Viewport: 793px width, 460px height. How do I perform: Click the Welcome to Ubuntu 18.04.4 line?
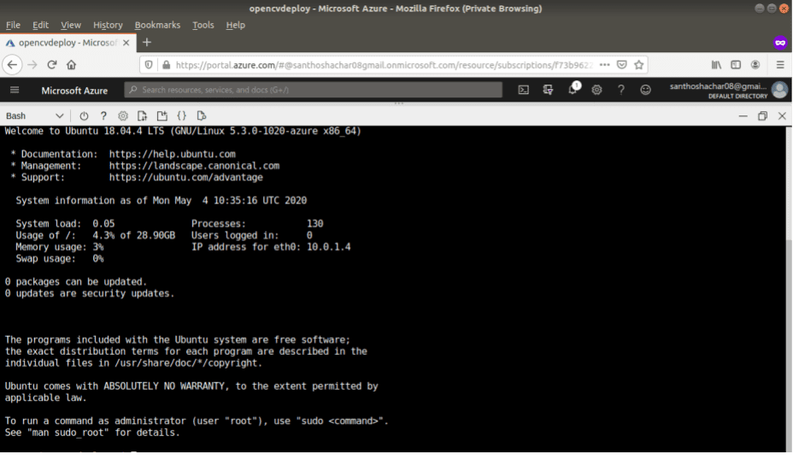pos(183,131)
